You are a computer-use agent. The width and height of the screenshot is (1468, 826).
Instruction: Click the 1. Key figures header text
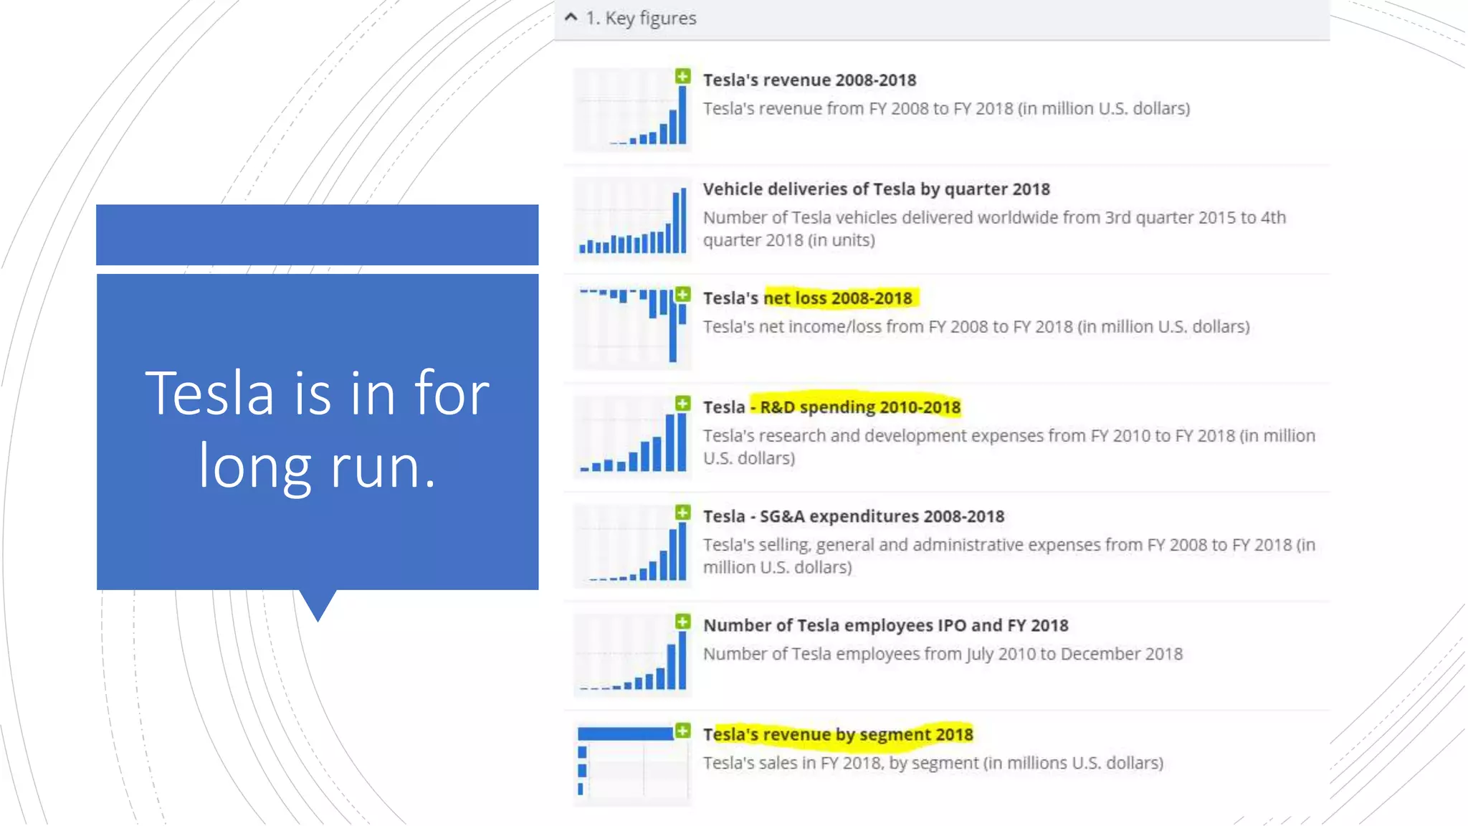[x=641, y=18]
